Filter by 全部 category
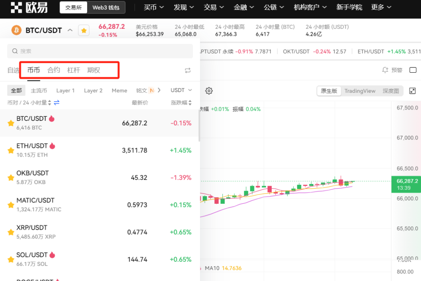Screen dimensions: 421x281 pos(16,90)
